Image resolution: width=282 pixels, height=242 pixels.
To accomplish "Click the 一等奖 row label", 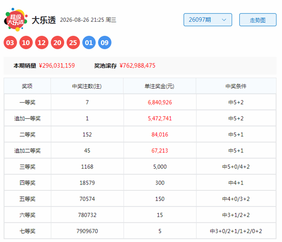I will click(27, 102).
